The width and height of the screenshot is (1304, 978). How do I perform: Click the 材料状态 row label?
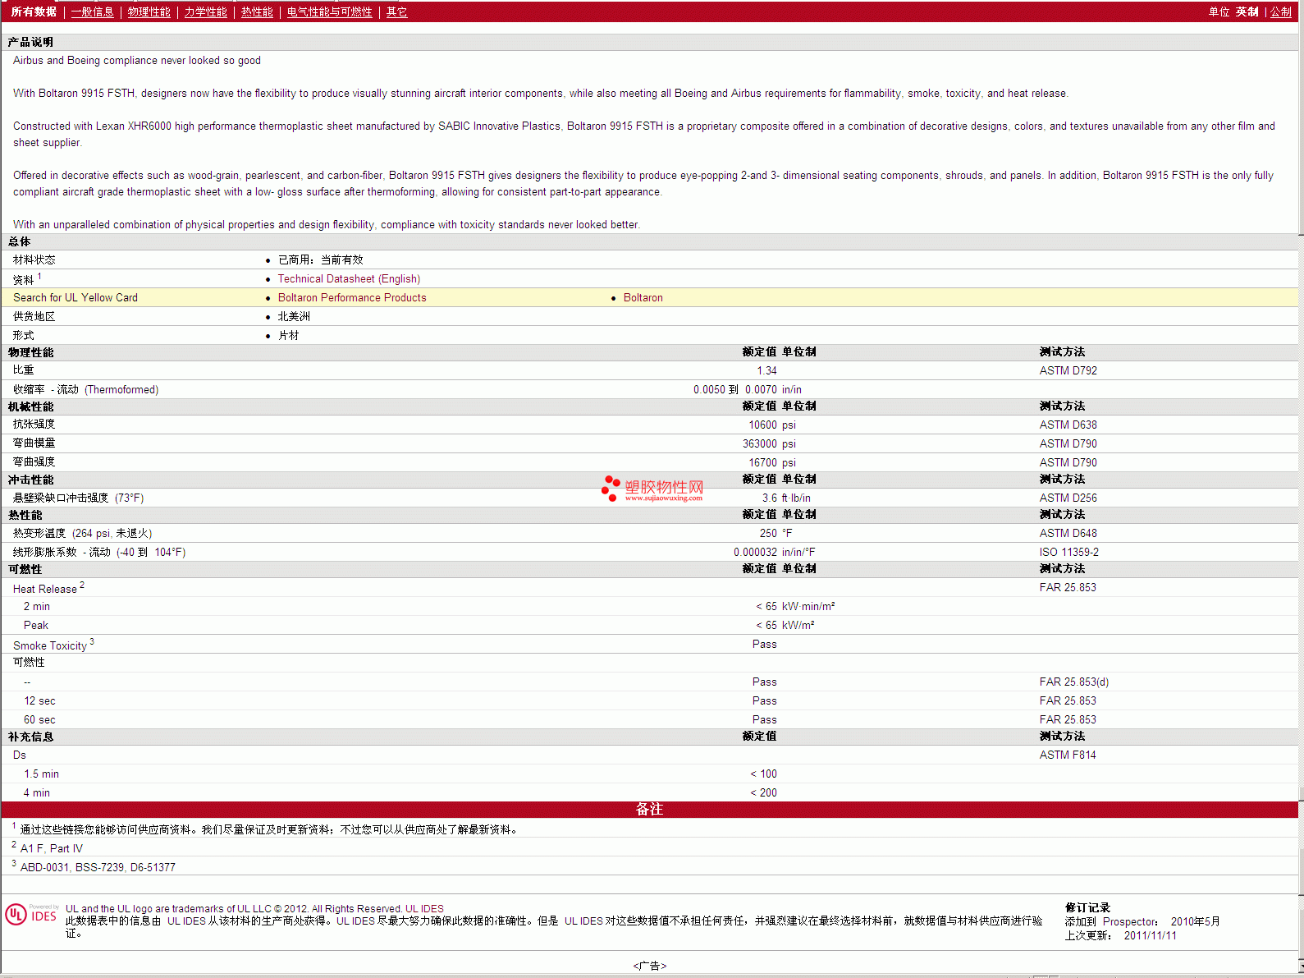(34, 260)
